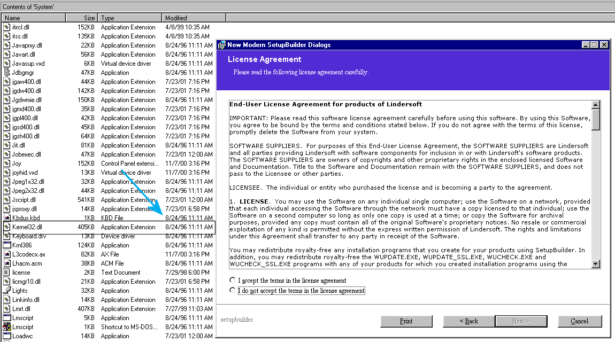Accept the terms in the license agreement
615x342 pixels.
tap(233, 280)
